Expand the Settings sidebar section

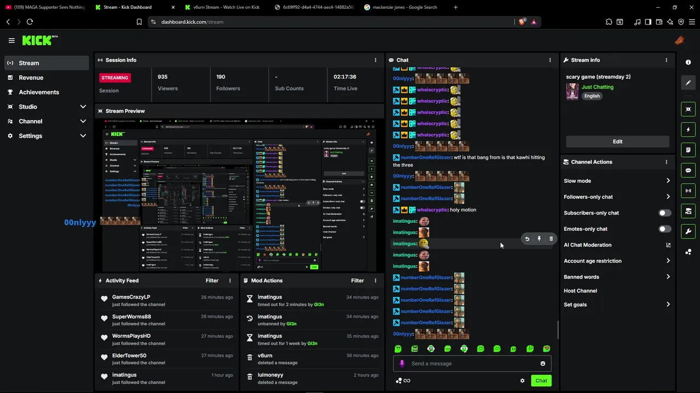pos(46,136)
